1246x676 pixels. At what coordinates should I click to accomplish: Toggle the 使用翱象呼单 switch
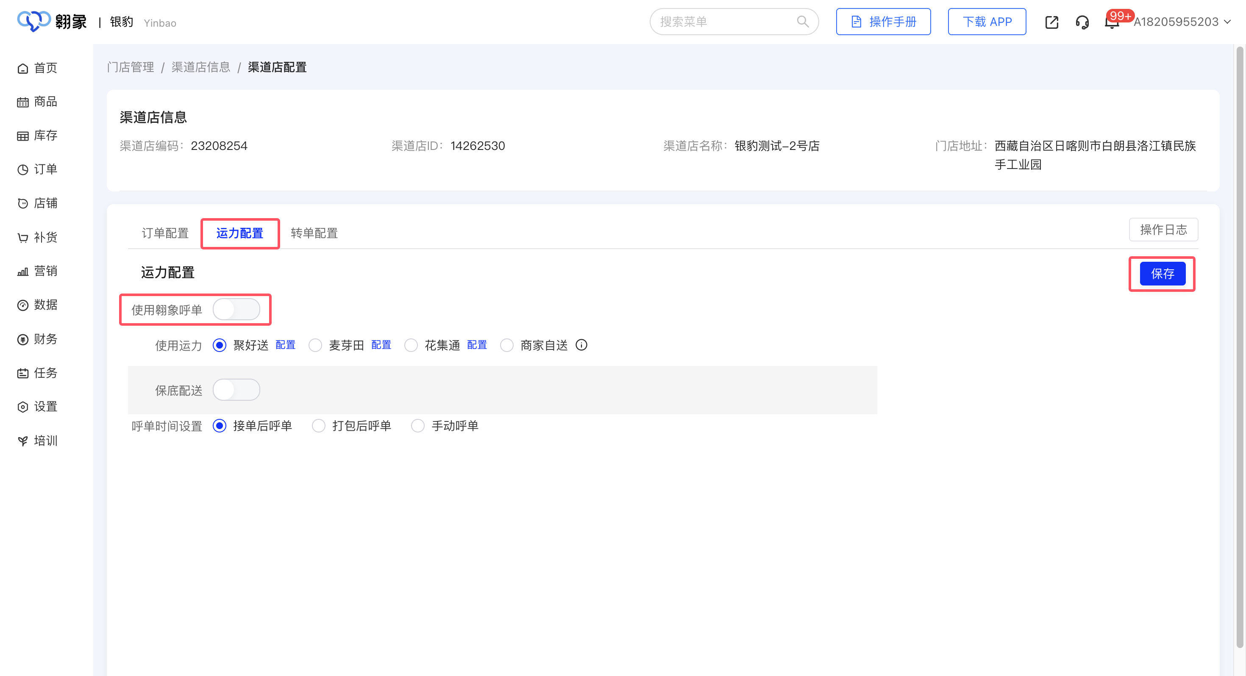point(236,310)
